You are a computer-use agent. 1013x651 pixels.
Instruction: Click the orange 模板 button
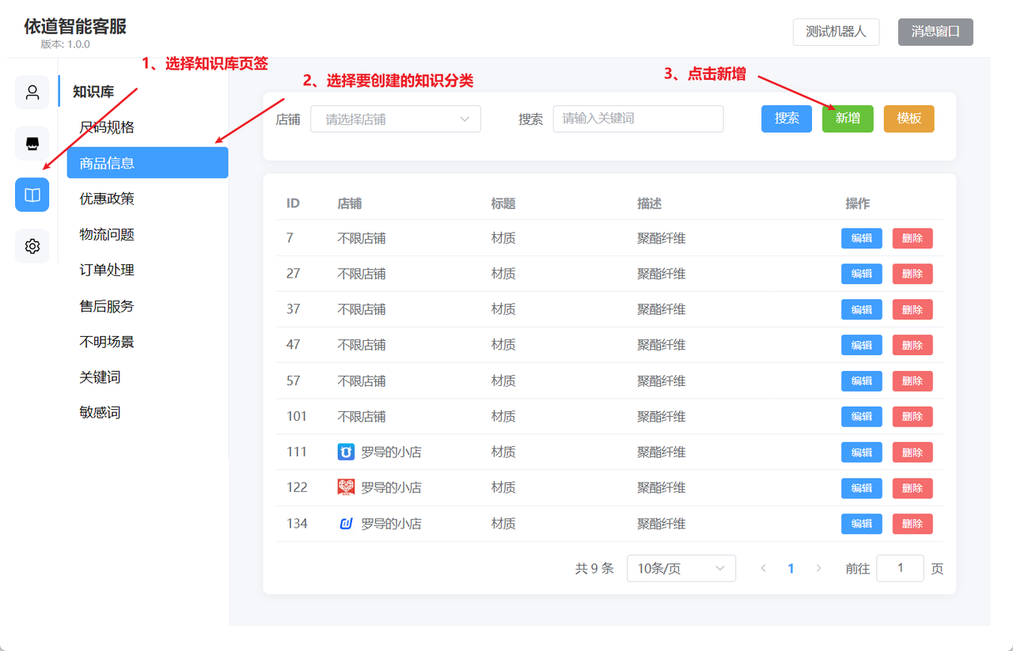click(x=909, y=118)
